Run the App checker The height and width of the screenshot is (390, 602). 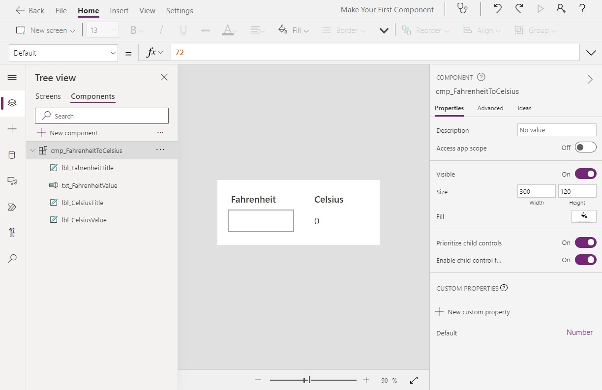click(461, 9)
